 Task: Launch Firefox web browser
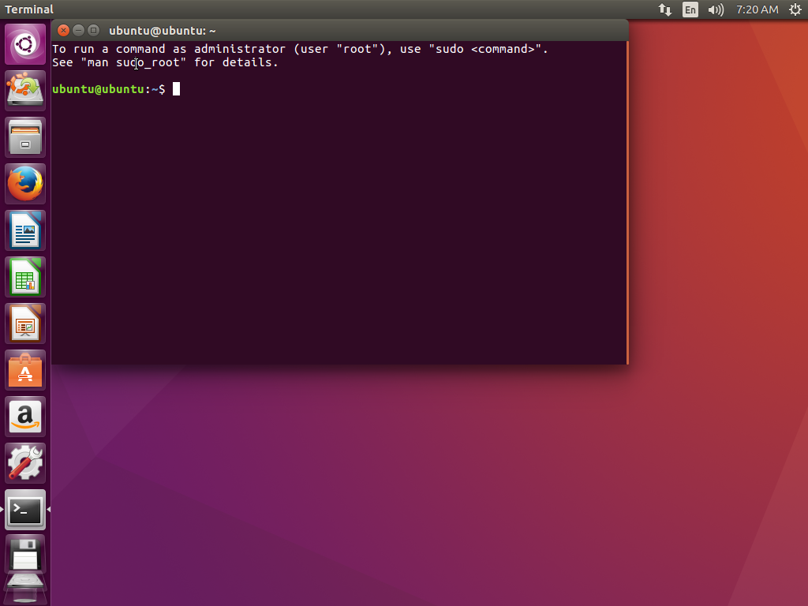pyautogui.click(x=25, y=184)
